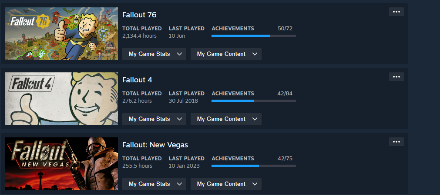Expand My Game Stats for Fallout 4
The image size is (440, 195).
tap(154, 119)
